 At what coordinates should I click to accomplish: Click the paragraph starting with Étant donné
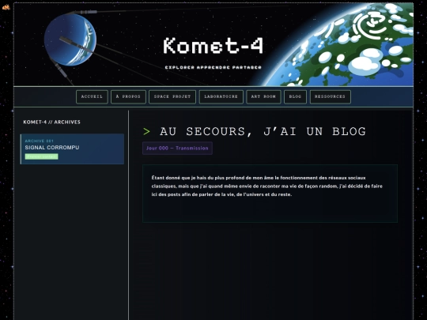[267, 186]
